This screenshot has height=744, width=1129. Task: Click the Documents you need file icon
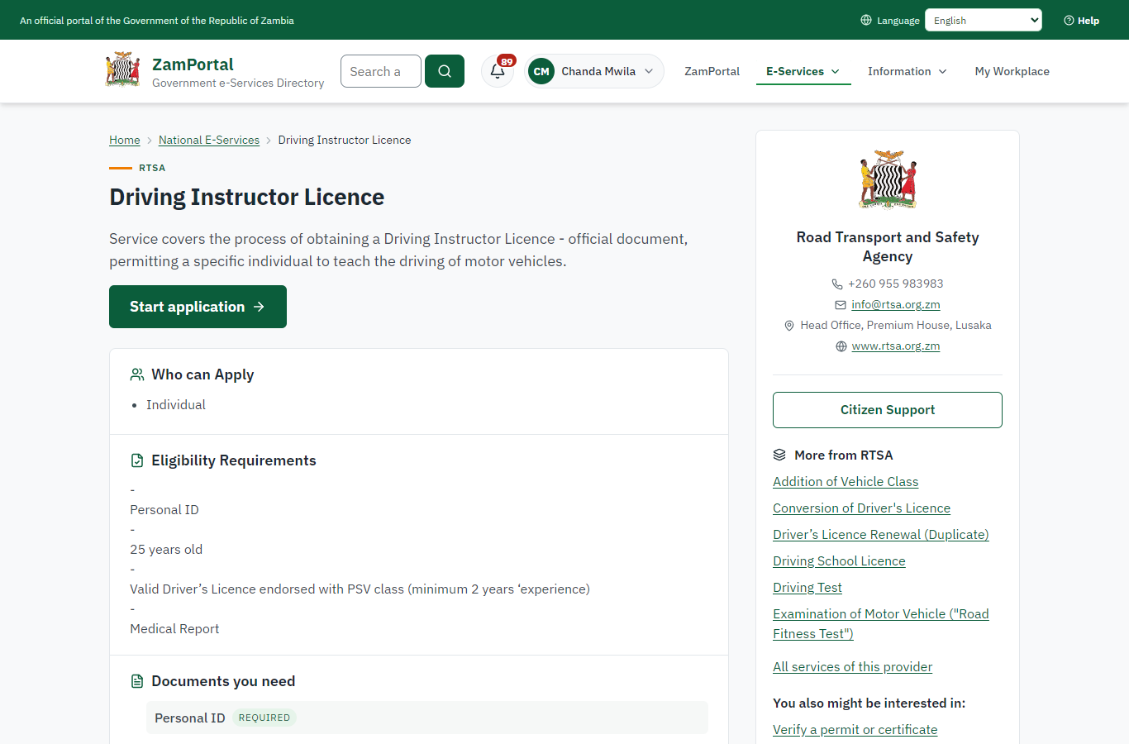tap(137, 681)
